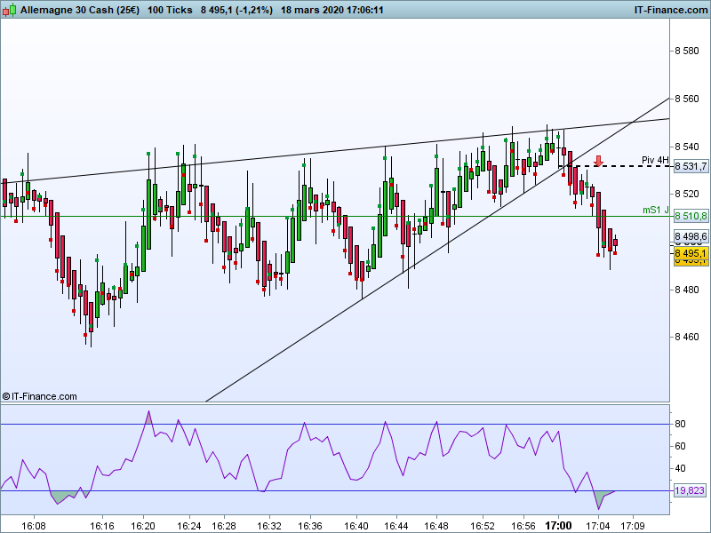This screenshot has width=711, height=533.
Task: Click the '18 mars 2020 17:06:11' timestamp
Action: click(332, 10)
